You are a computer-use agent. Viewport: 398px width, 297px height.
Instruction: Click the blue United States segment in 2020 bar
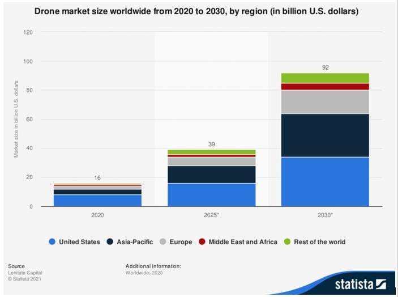[97, 200]
